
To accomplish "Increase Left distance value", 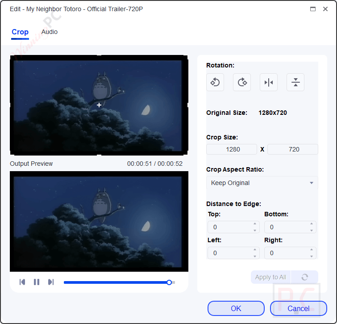I will (255, 249).
